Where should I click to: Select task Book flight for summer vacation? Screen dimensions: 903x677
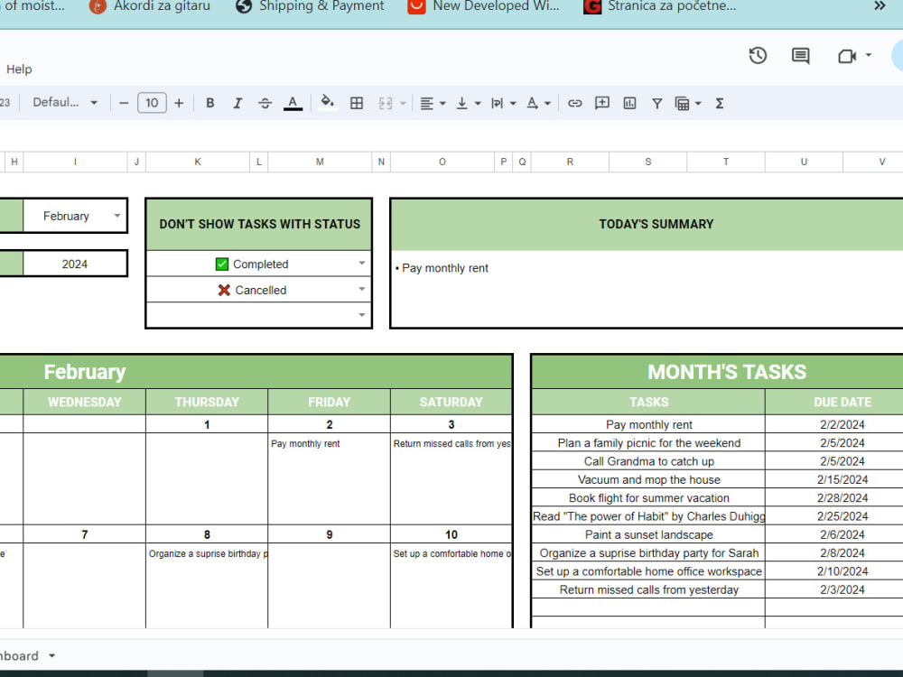649,498
